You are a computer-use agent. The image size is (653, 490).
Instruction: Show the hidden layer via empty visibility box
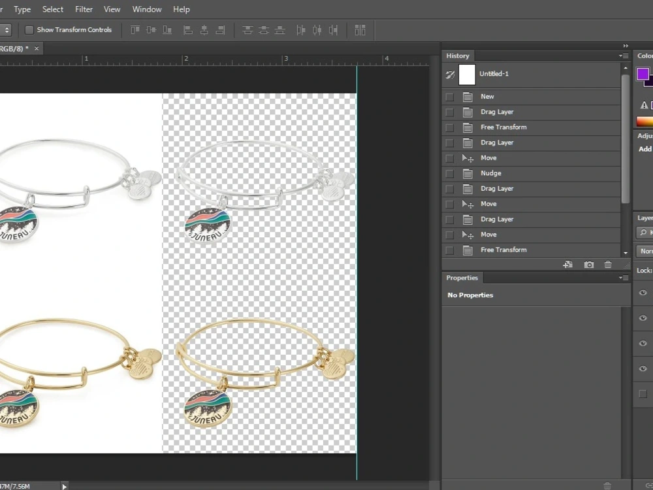coord(643,394)
